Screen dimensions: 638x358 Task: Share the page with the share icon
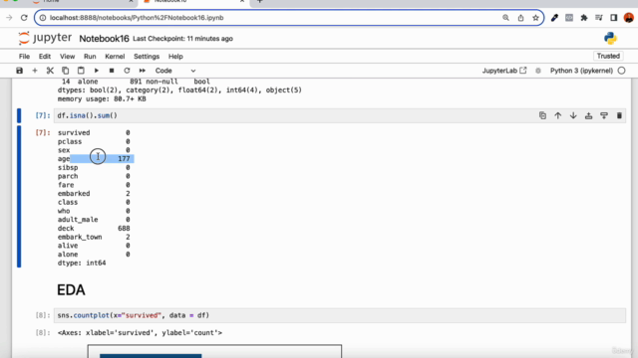520,18
